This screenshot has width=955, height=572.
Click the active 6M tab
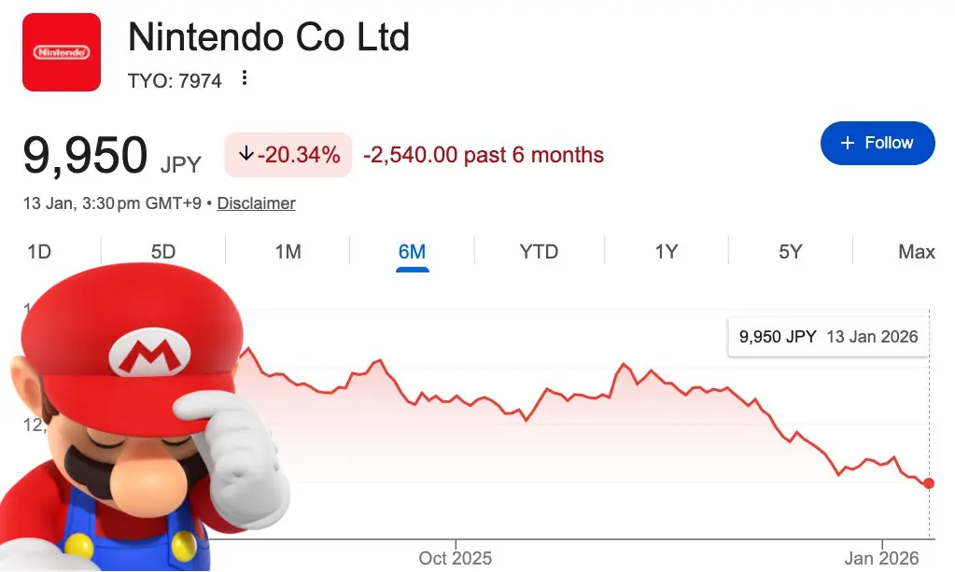click(x=413, y=251)
